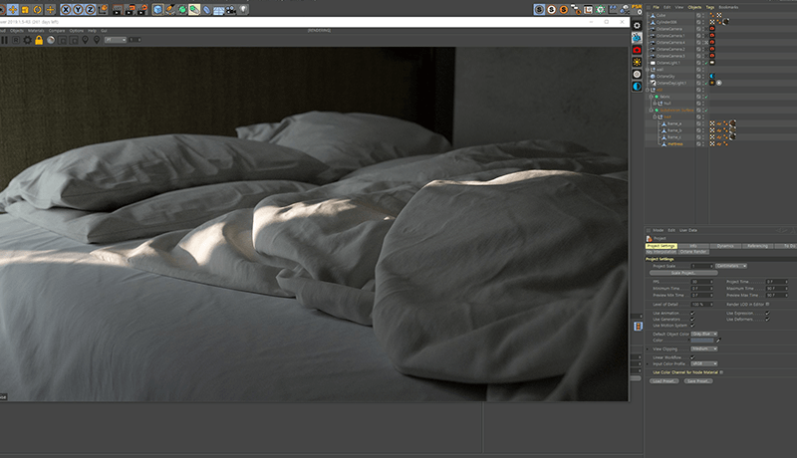Viewport: 797px width, 458px height.
Task: Open the Object Manager Tags menu
Action: tap(709, 7)
